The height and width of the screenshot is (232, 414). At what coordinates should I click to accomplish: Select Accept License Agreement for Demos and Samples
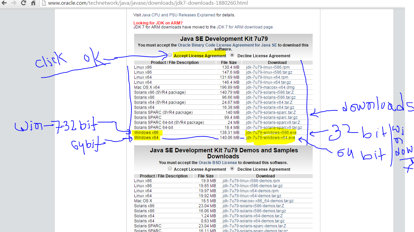170,169
